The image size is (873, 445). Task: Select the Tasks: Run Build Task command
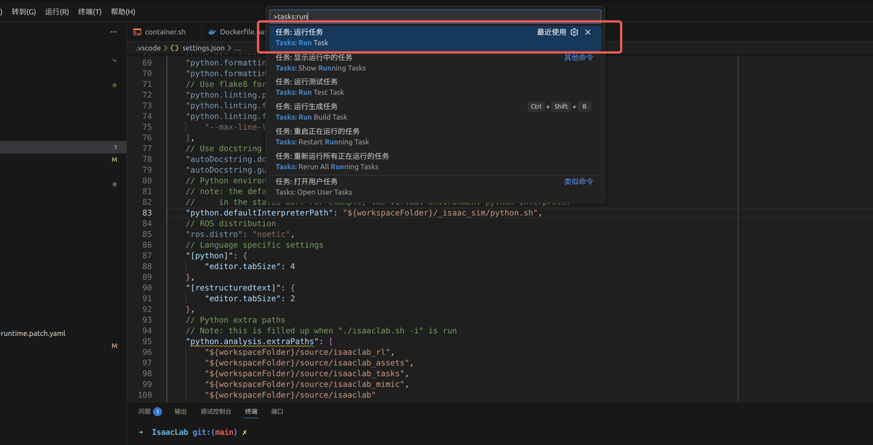[435, 112]
